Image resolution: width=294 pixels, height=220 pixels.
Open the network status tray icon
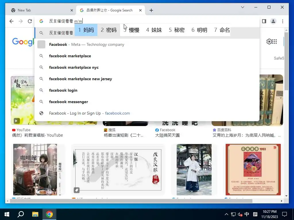(233, 214)
